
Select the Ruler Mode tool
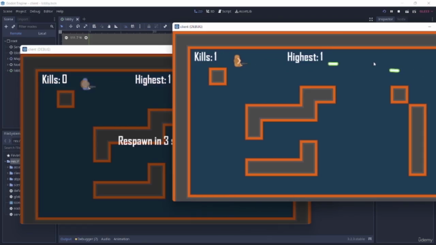click(116, 27)
